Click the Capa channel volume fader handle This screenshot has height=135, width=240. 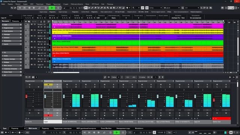pyautogui.click(x=45, y=96)
